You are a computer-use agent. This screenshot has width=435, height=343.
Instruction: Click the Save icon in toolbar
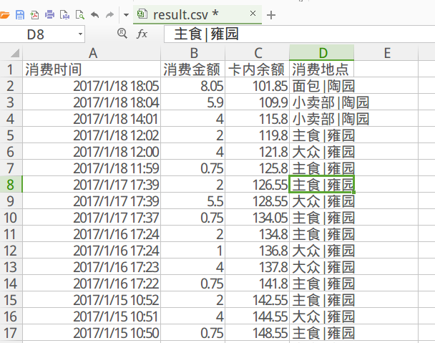(x=20, y=14)
